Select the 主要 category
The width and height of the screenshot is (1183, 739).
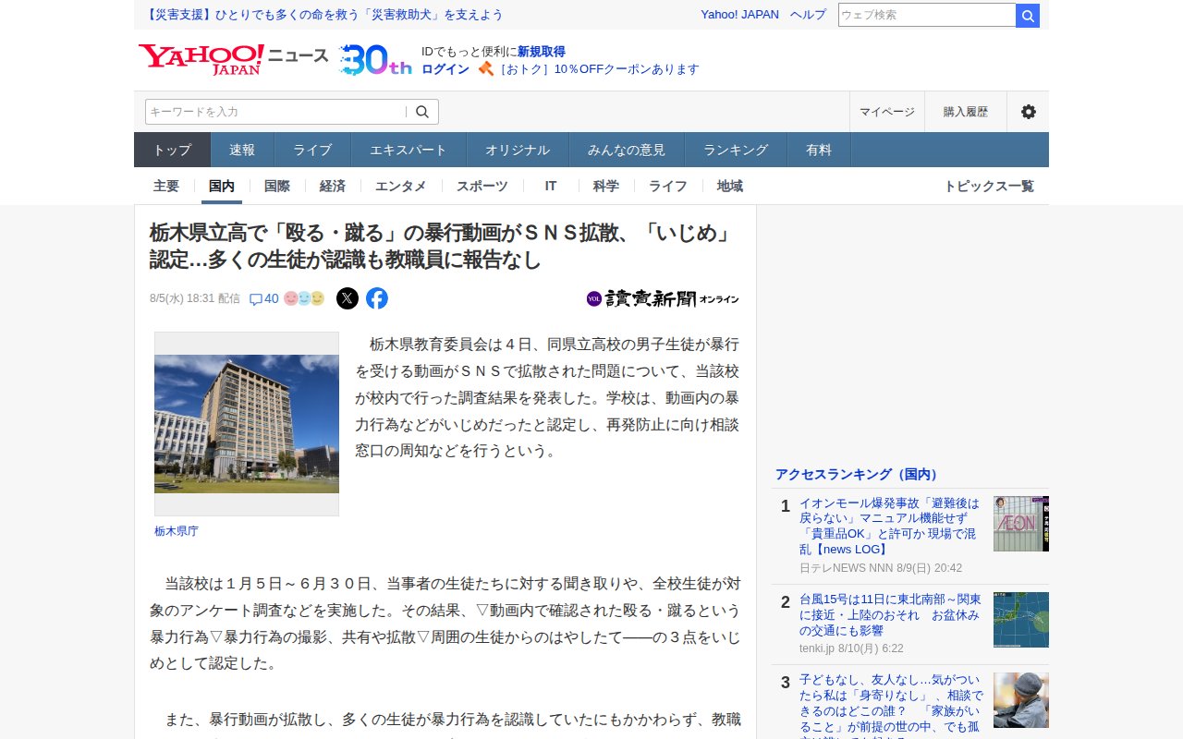[166, 186]
